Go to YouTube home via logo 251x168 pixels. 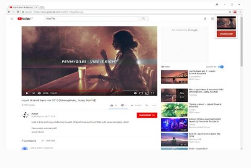tap(25, 19)
